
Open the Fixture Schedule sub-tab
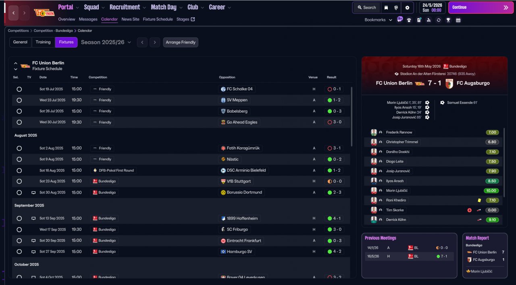tap(158, 19)
